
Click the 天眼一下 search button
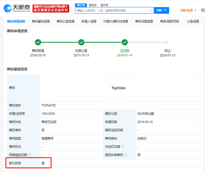pos(161,10)
